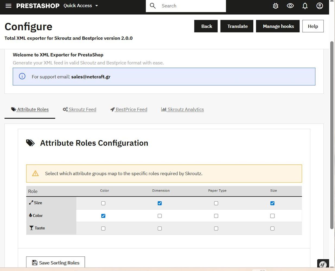Open the hamburger navigation menu
335x271 pixels.
point(8,6)
